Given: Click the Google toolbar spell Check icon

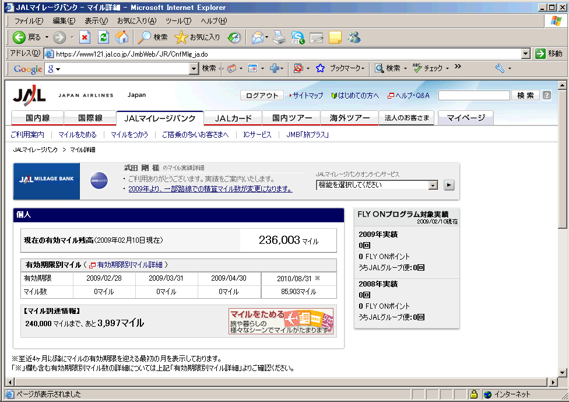Looking at the screenshot, I should pos(417,68).
